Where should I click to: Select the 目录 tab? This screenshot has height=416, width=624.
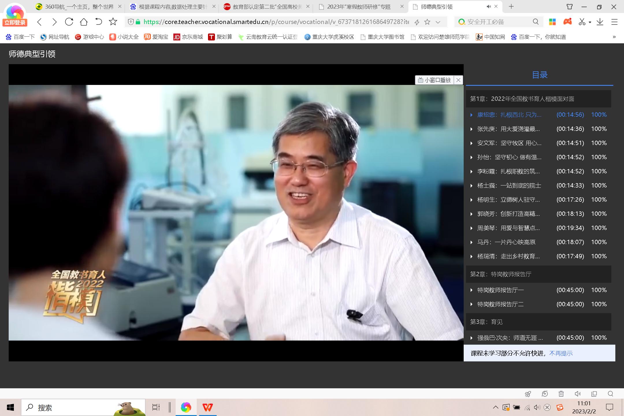[x=540, y=75]
